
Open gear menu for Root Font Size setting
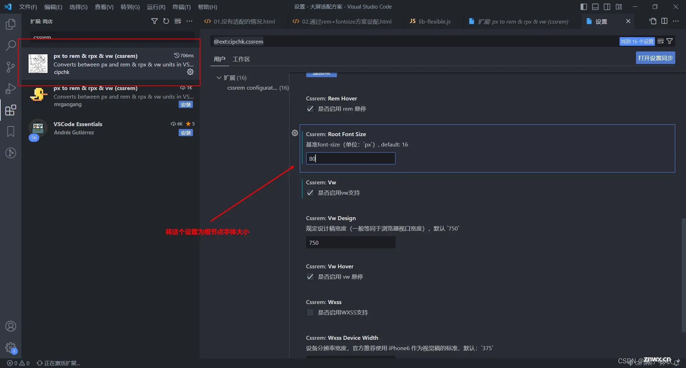[295, 133]
